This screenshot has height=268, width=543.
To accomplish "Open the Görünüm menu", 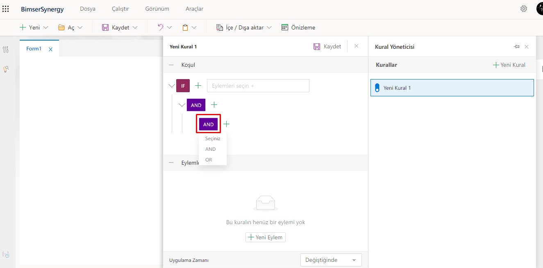I will (x=157, y=9).
